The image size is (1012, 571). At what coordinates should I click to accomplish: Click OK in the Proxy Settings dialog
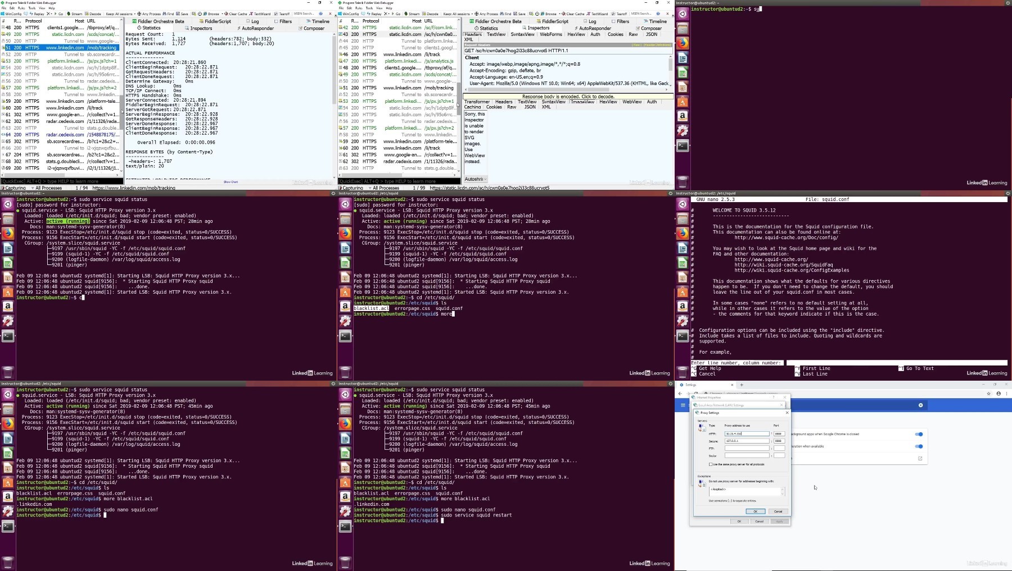click(755, 511)
